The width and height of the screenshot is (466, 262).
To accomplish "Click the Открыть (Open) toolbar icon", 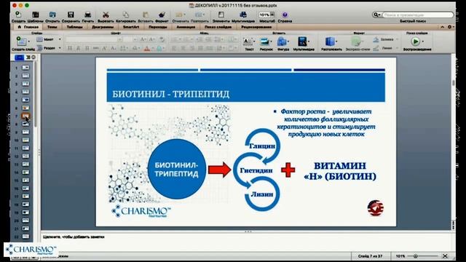I will 52,15.
